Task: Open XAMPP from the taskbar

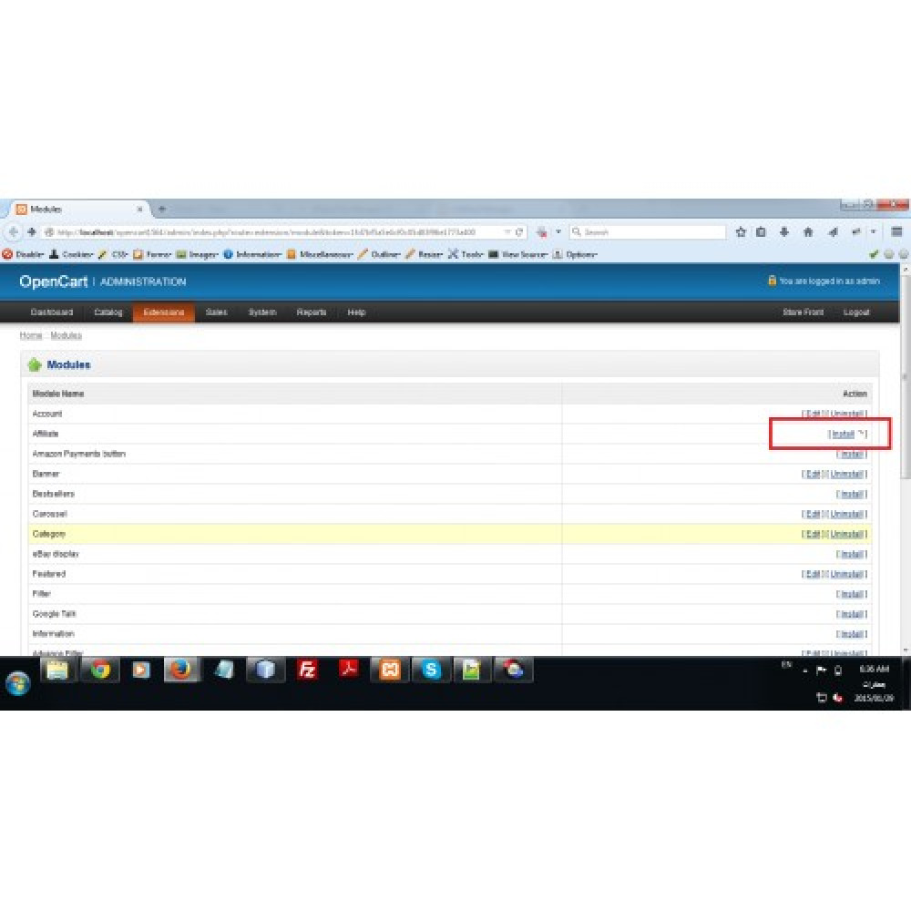Action: pyautogui.click(x=390, y=670)
